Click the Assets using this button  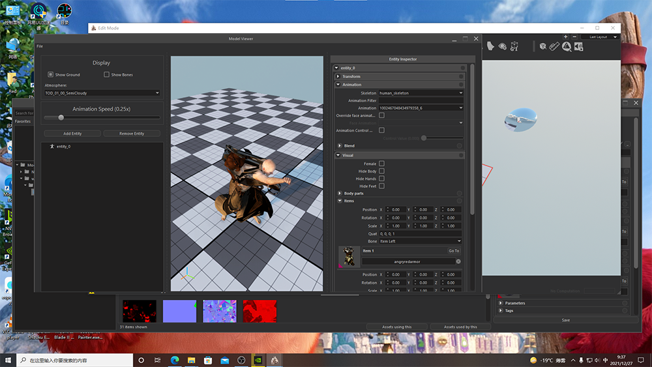[396, 327]
